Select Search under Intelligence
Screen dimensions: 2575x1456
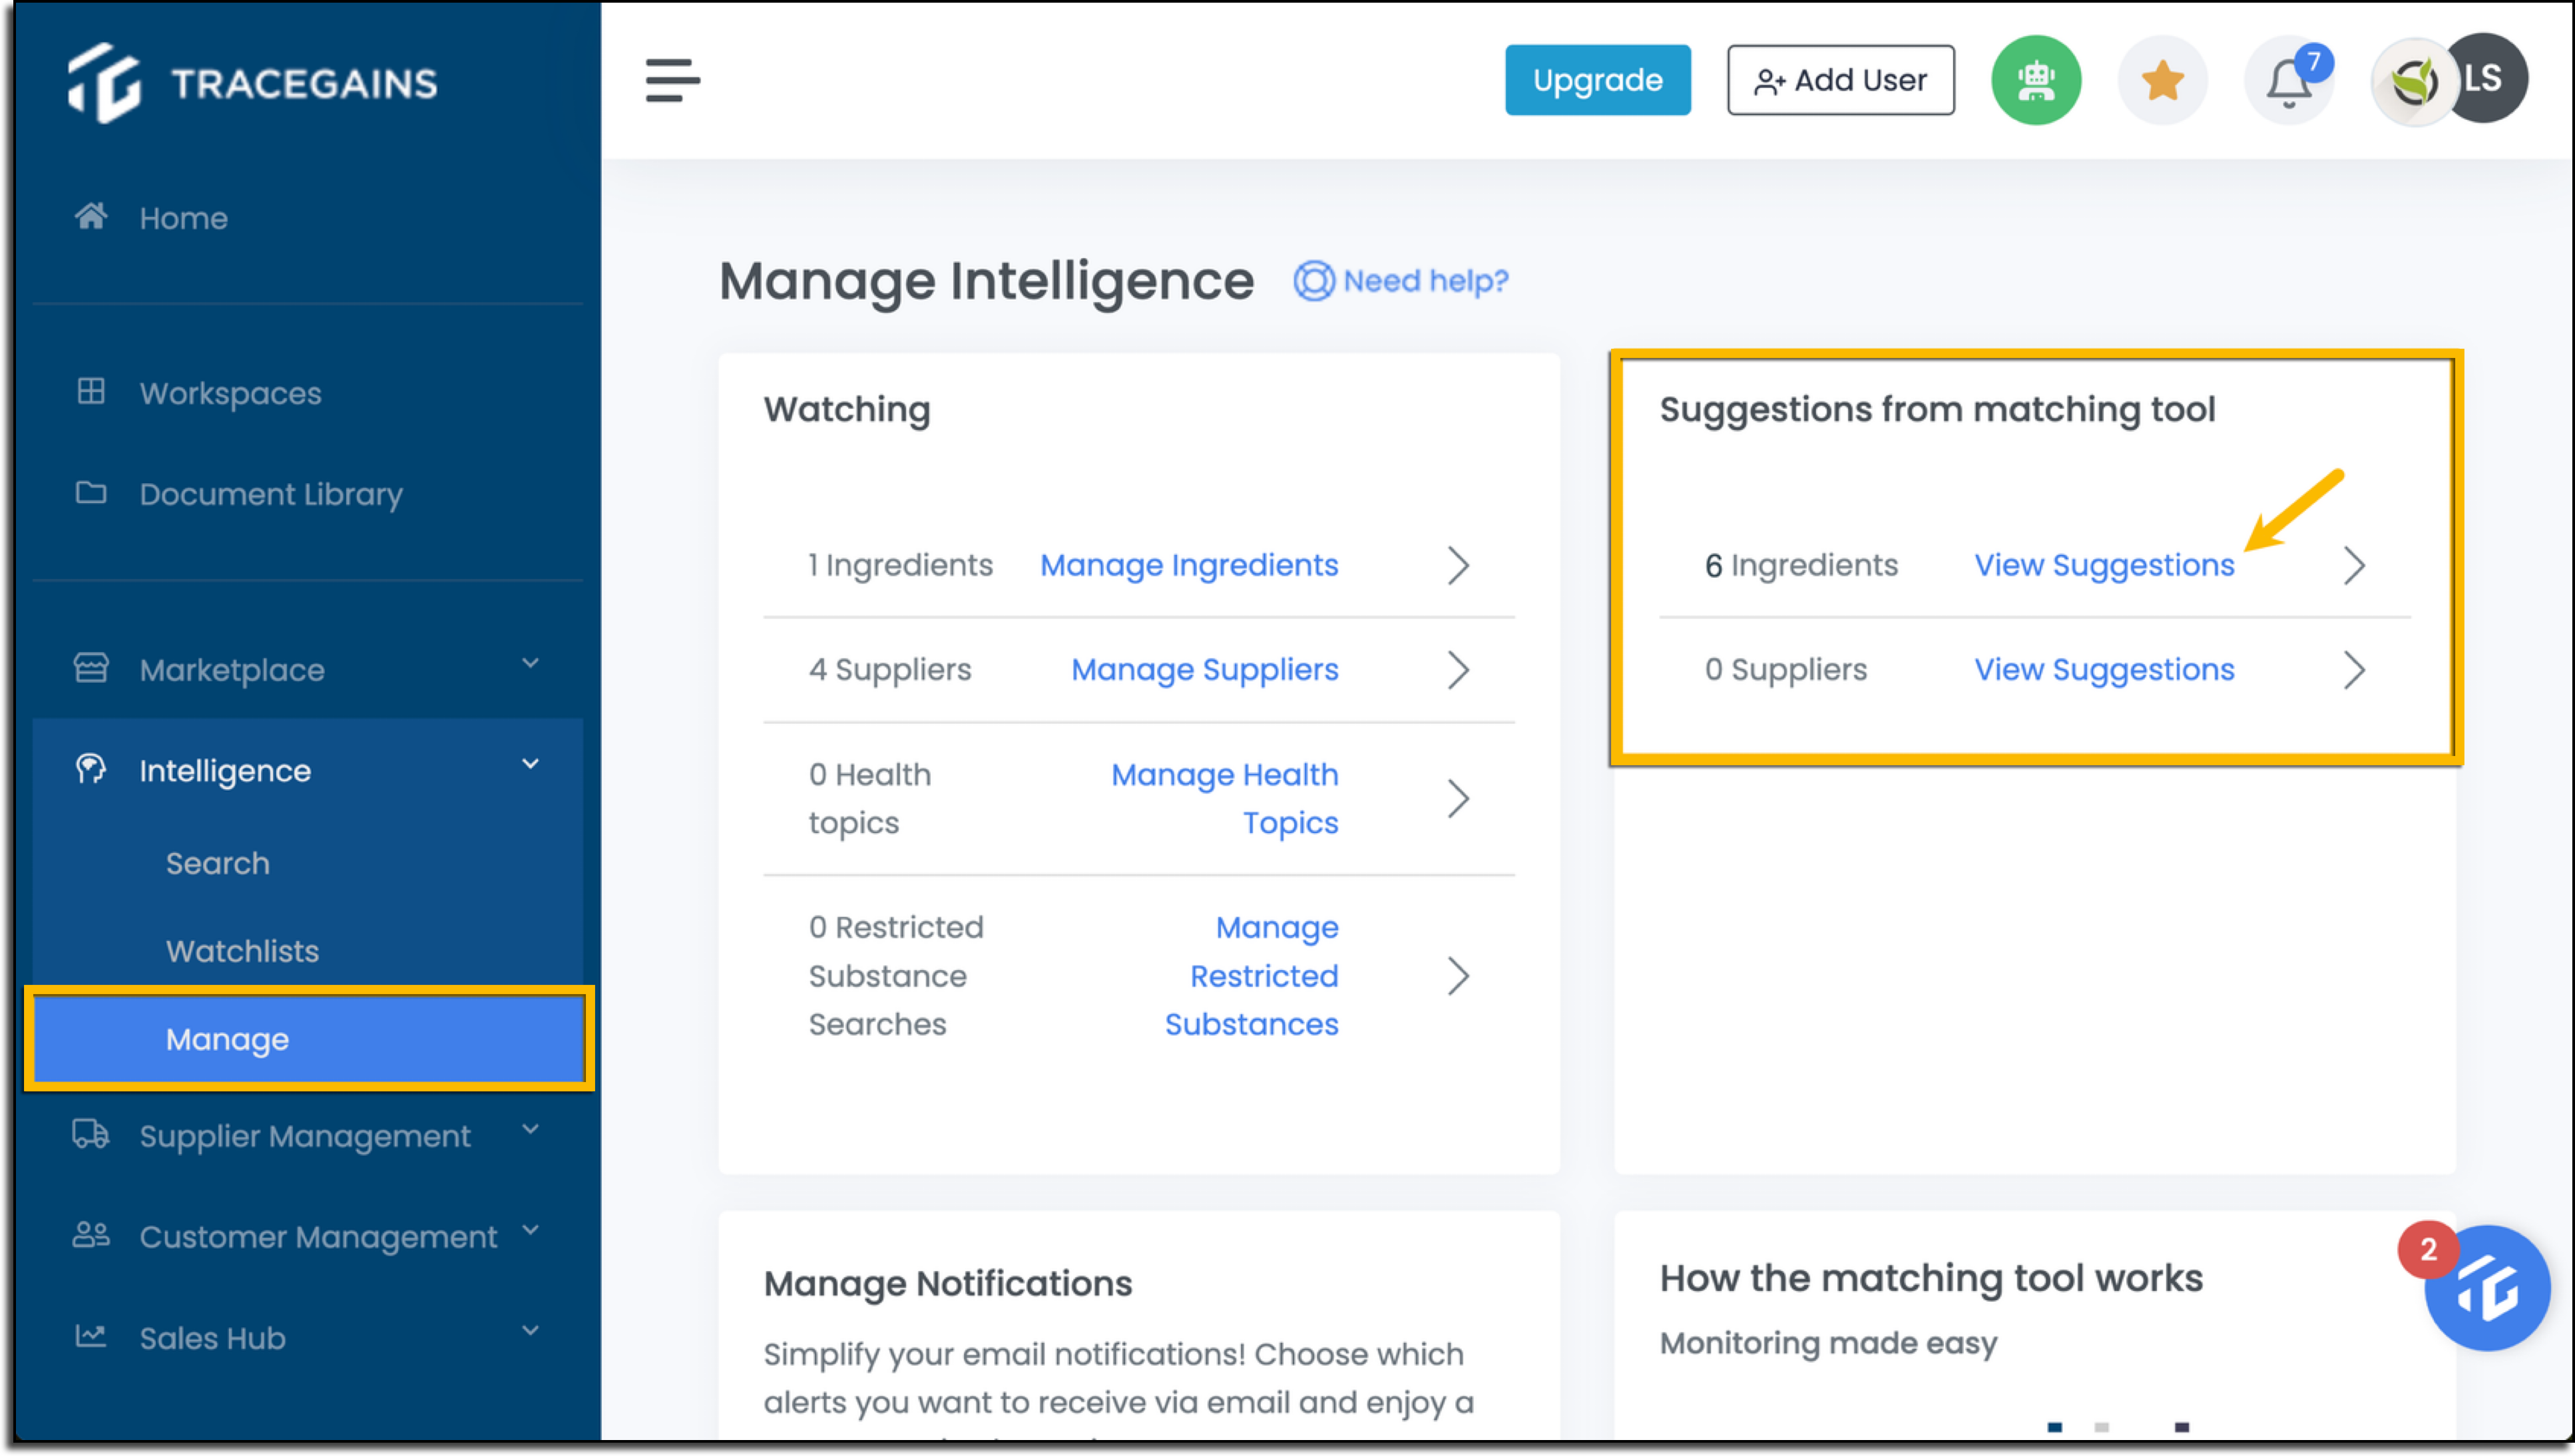217,862
